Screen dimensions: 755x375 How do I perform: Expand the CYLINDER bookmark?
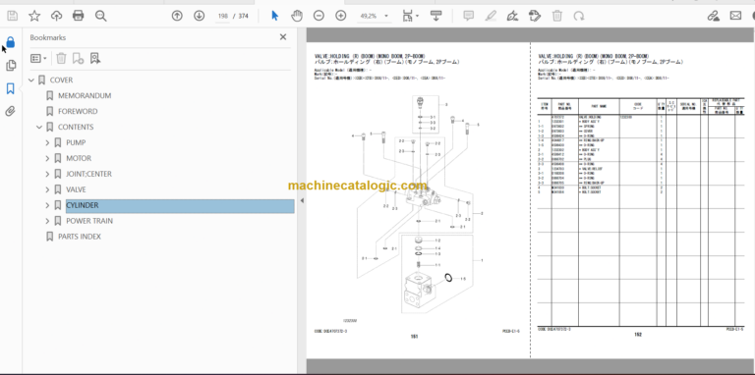coord(47,205)
